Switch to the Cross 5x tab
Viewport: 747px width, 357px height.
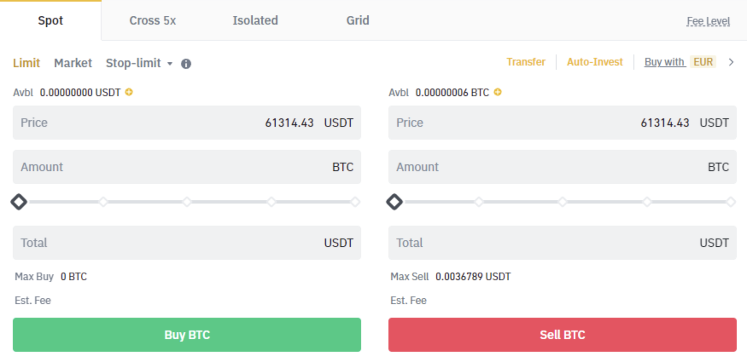(152, 20)
